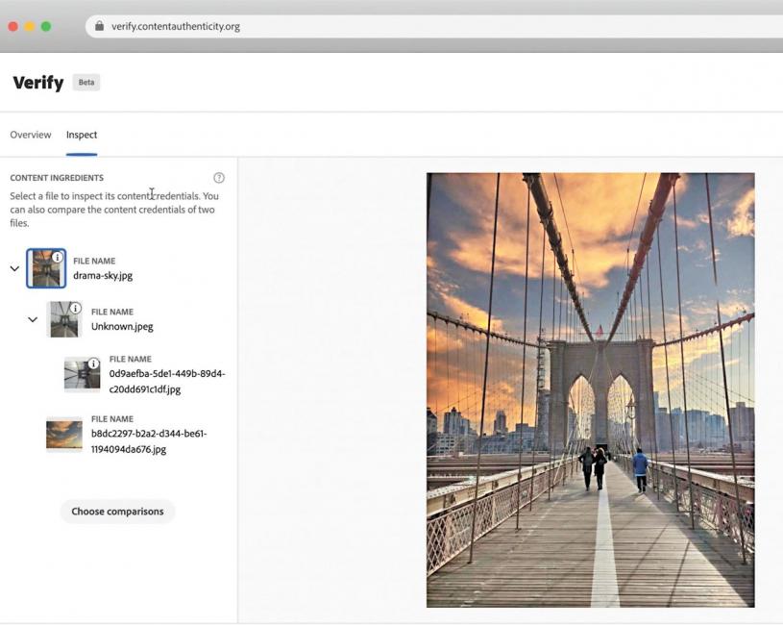Select the drama-sky.jpg thumbnail

(x=45, y=270)
